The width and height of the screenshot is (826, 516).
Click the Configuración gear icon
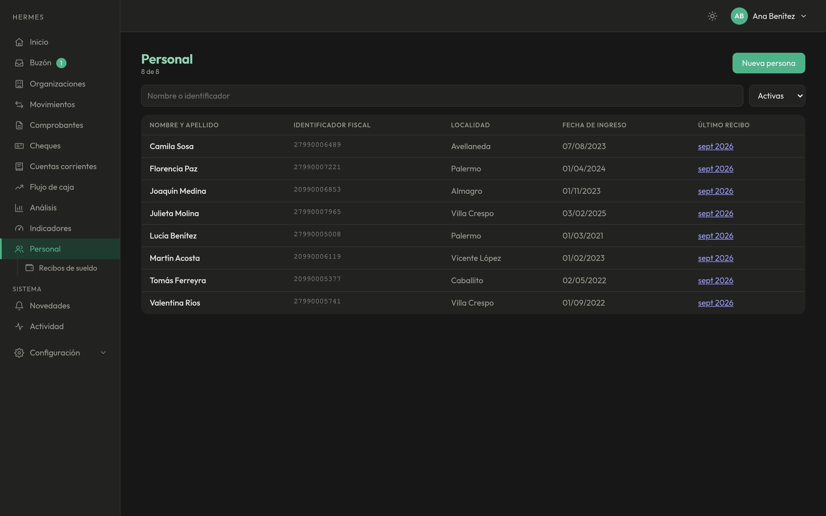(19, 353)
